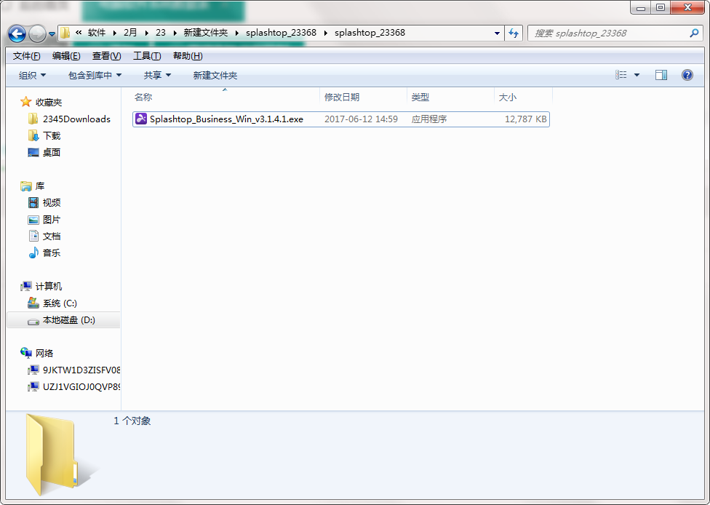Image resolution: width=710 pixels, height=505 pixels.
Task: Open the 本地磁盘 (D:) drive
Action: pyautogui.click(x=69, y=320)
